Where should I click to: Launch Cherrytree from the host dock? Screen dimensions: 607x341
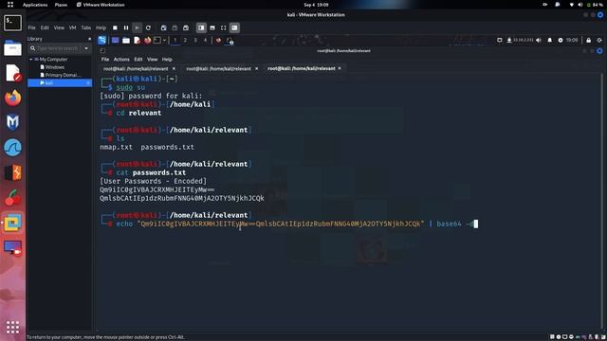[x=12, y=198]
